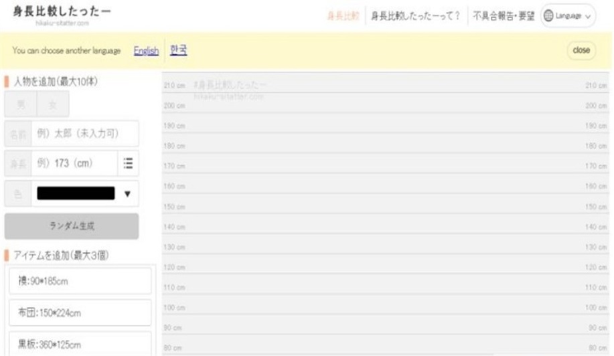Expand the color dropdown arrow

point(127,193)
